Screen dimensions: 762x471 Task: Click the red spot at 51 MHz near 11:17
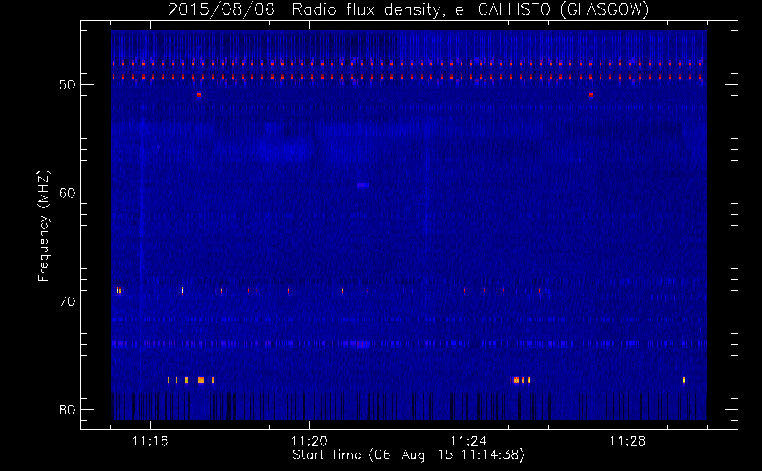click(x=199, y=95)
